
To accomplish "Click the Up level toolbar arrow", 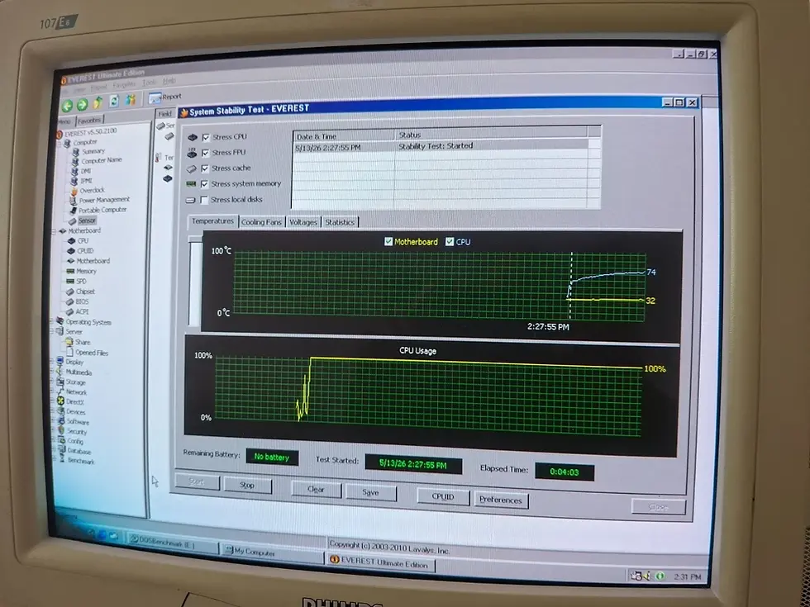I will click(x=98, y=102).
